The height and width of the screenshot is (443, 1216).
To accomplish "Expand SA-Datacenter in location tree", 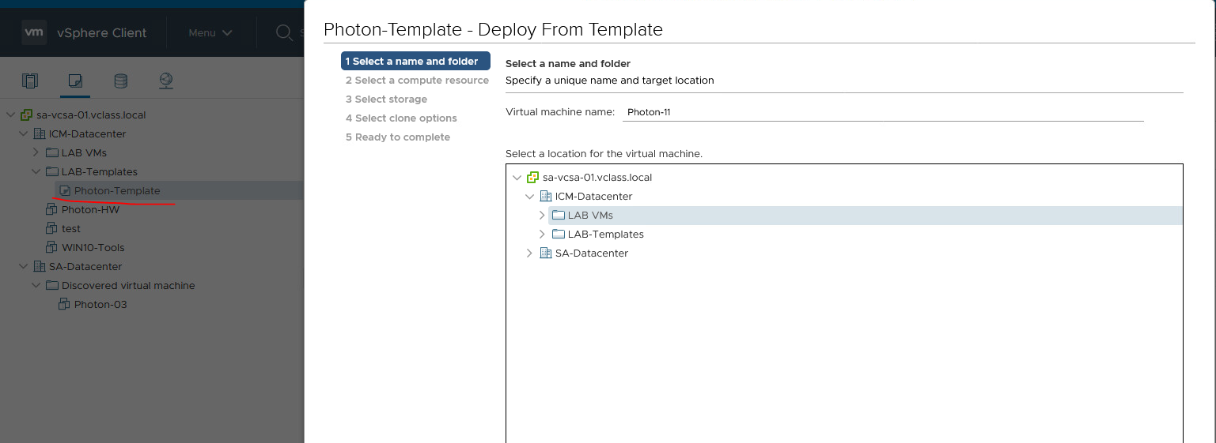I will [529, 253].
